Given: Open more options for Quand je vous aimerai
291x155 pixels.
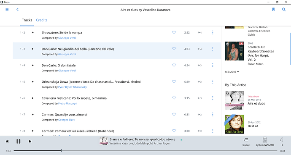Looking at the screenshot, I should click(x=213, y=114).
